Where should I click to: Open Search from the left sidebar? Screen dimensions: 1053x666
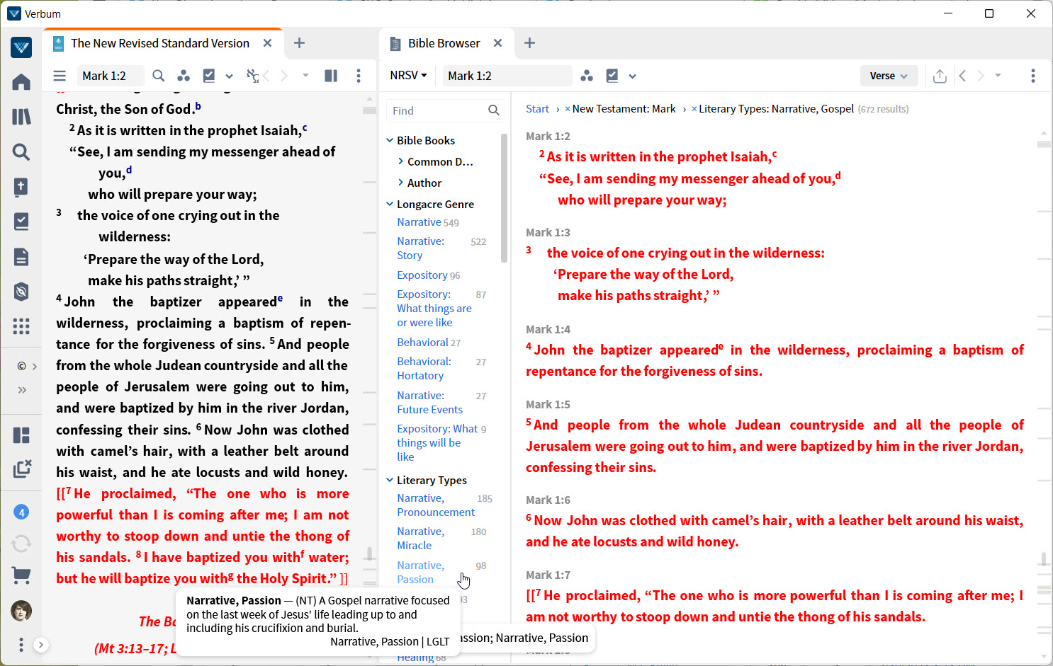(x=21, y=151)
